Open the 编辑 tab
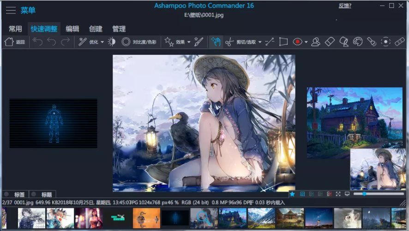The image size is (409, 231). click(x=72, y=29)
